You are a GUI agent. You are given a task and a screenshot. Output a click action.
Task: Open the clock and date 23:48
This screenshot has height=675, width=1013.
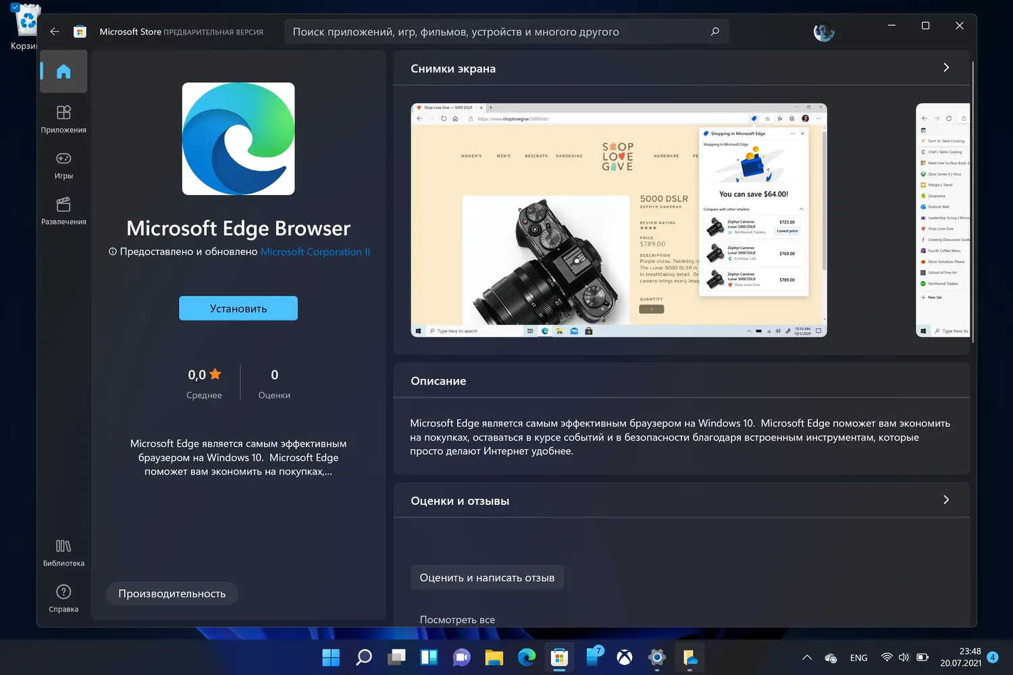(961, 657)
